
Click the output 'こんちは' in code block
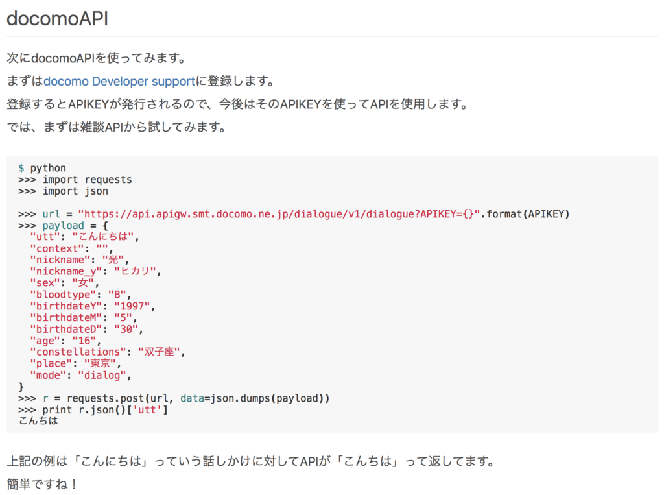point(38,421)
